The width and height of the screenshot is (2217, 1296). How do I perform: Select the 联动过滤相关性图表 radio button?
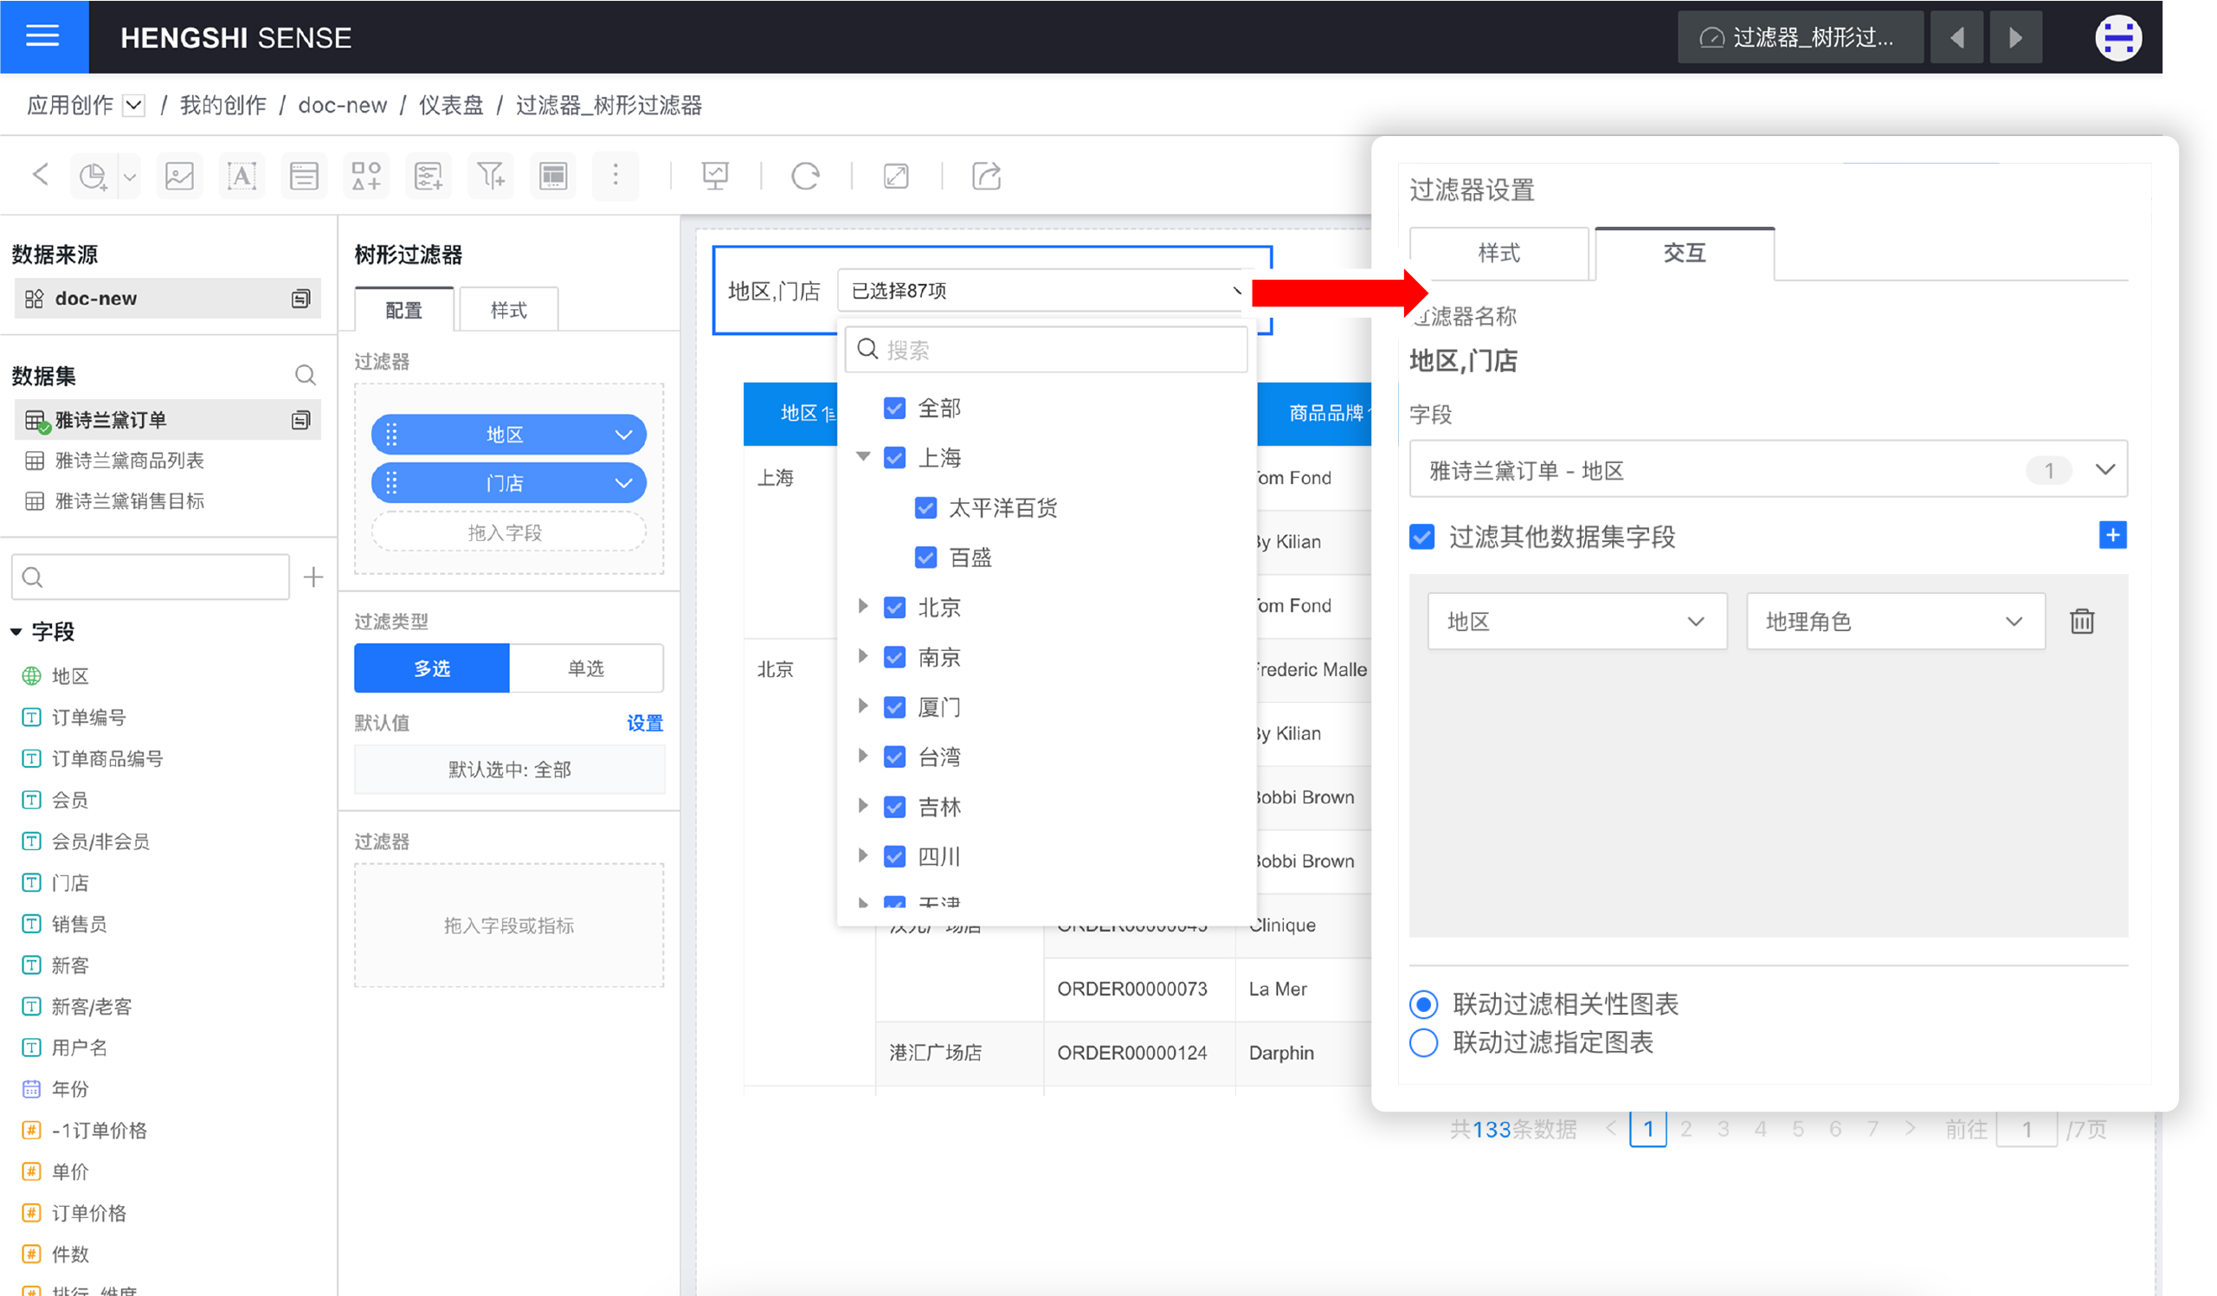click(x=1423, y=1004)
